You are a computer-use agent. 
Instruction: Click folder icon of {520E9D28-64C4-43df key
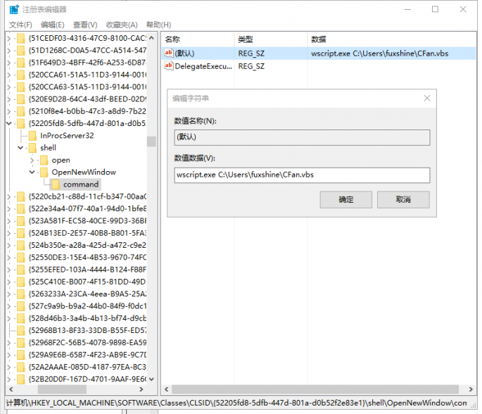tap(20, 99)
